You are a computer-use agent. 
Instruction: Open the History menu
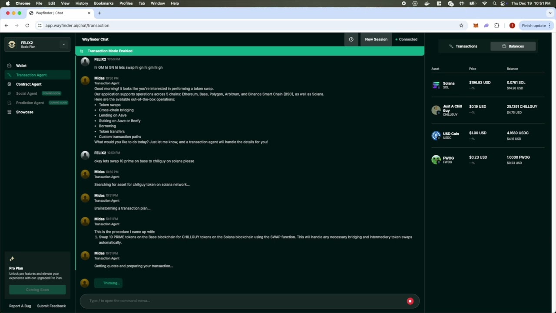pyautogui.click(x=82, y=3)
